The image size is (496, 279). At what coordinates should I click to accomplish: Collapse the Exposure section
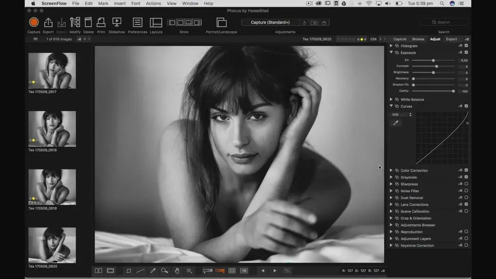(x=391, y=52)
